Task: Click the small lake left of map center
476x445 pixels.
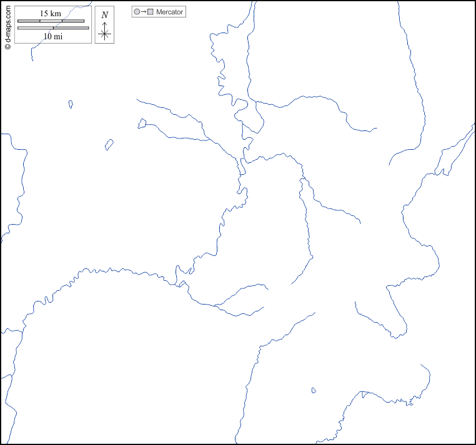Action: pyautogui.click(x=109, y=144)
